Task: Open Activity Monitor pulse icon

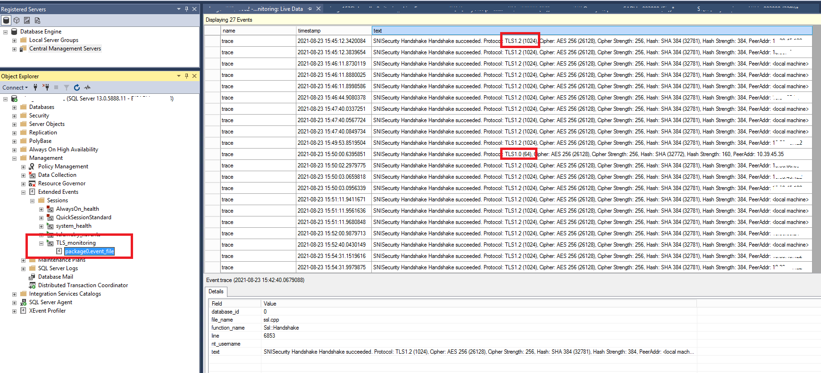Action: click(x=87, y=87)
